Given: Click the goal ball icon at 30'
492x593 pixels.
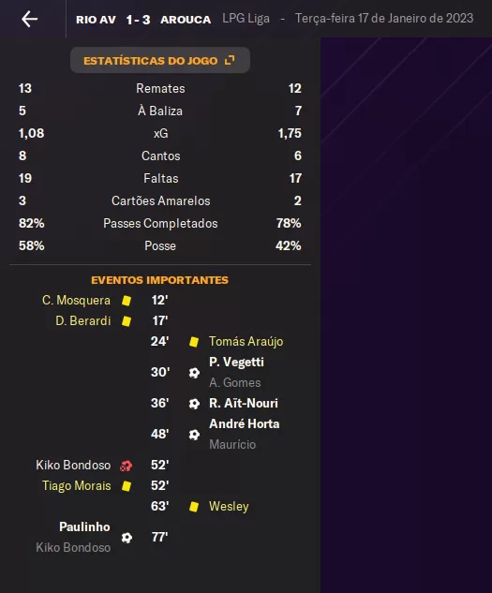Looking at the screenshot, I should (x=194, y=373).
